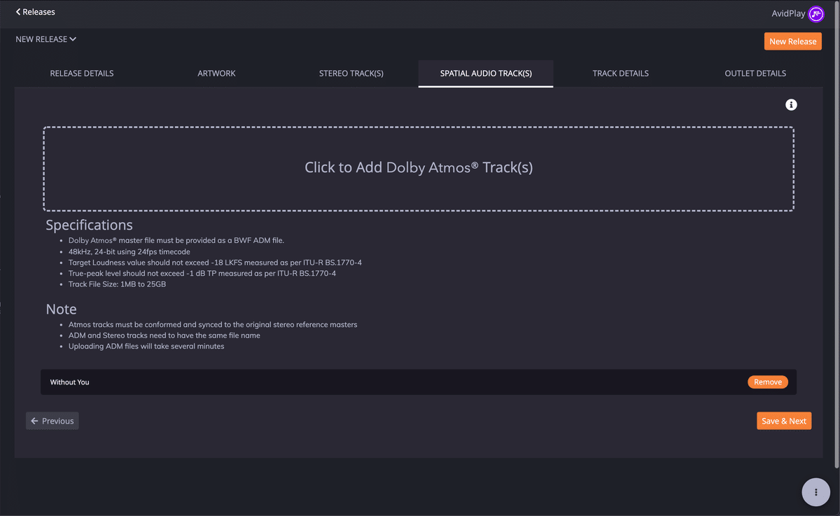Screen dimensions: 840x516
Task: Click the AvidPlay label at top right
Action: pos(788,13)
